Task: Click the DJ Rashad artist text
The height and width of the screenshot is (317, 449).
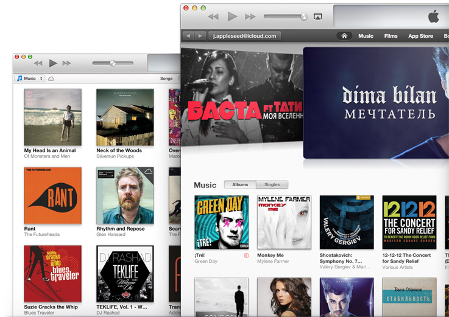Action: [108, 313]
